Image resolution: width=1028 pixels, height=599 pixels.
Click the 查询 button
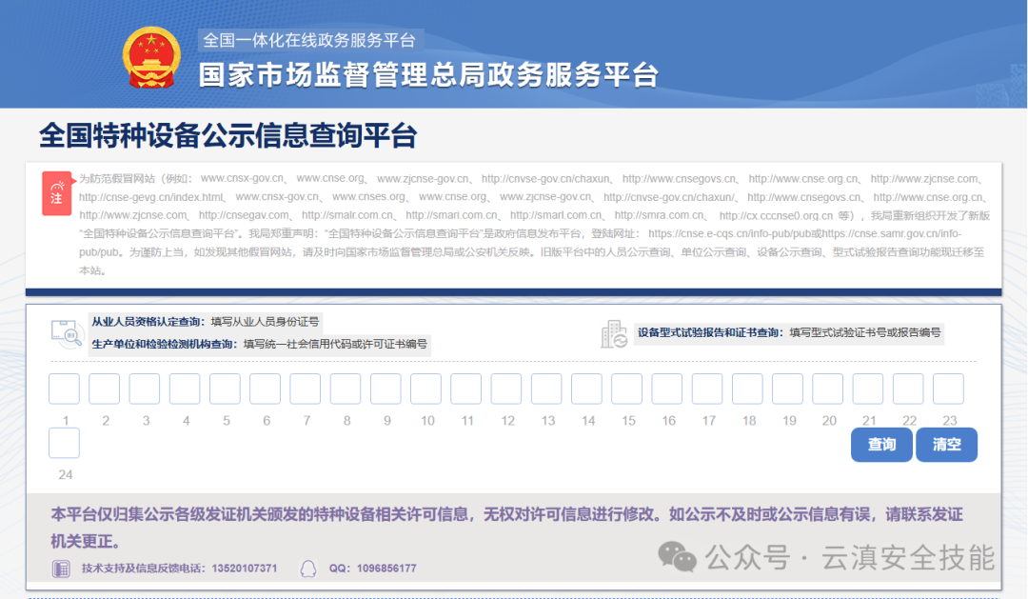[x=881, y=445]
